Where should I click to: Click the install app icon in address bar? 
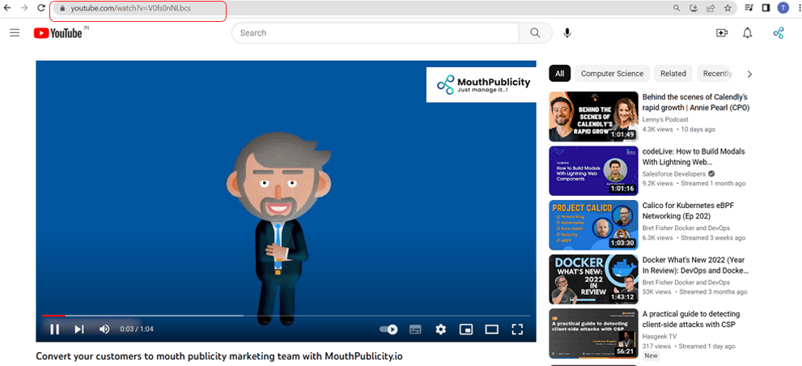coord(694,8)
